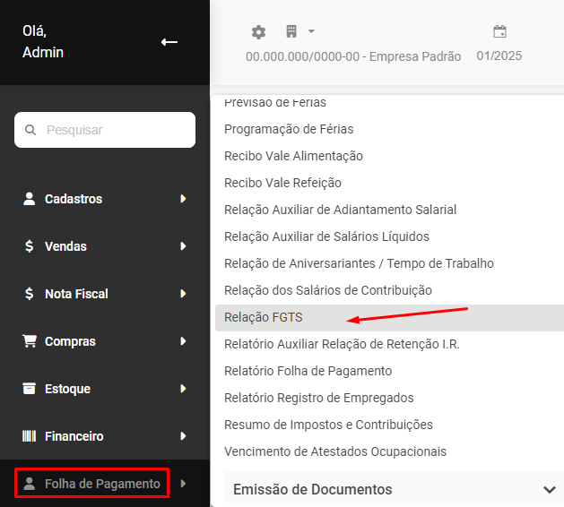The height and width of the screenshot is (507, 564).
Task: Open Relatório Folha de Pagamento
Action: pos(308,371)
